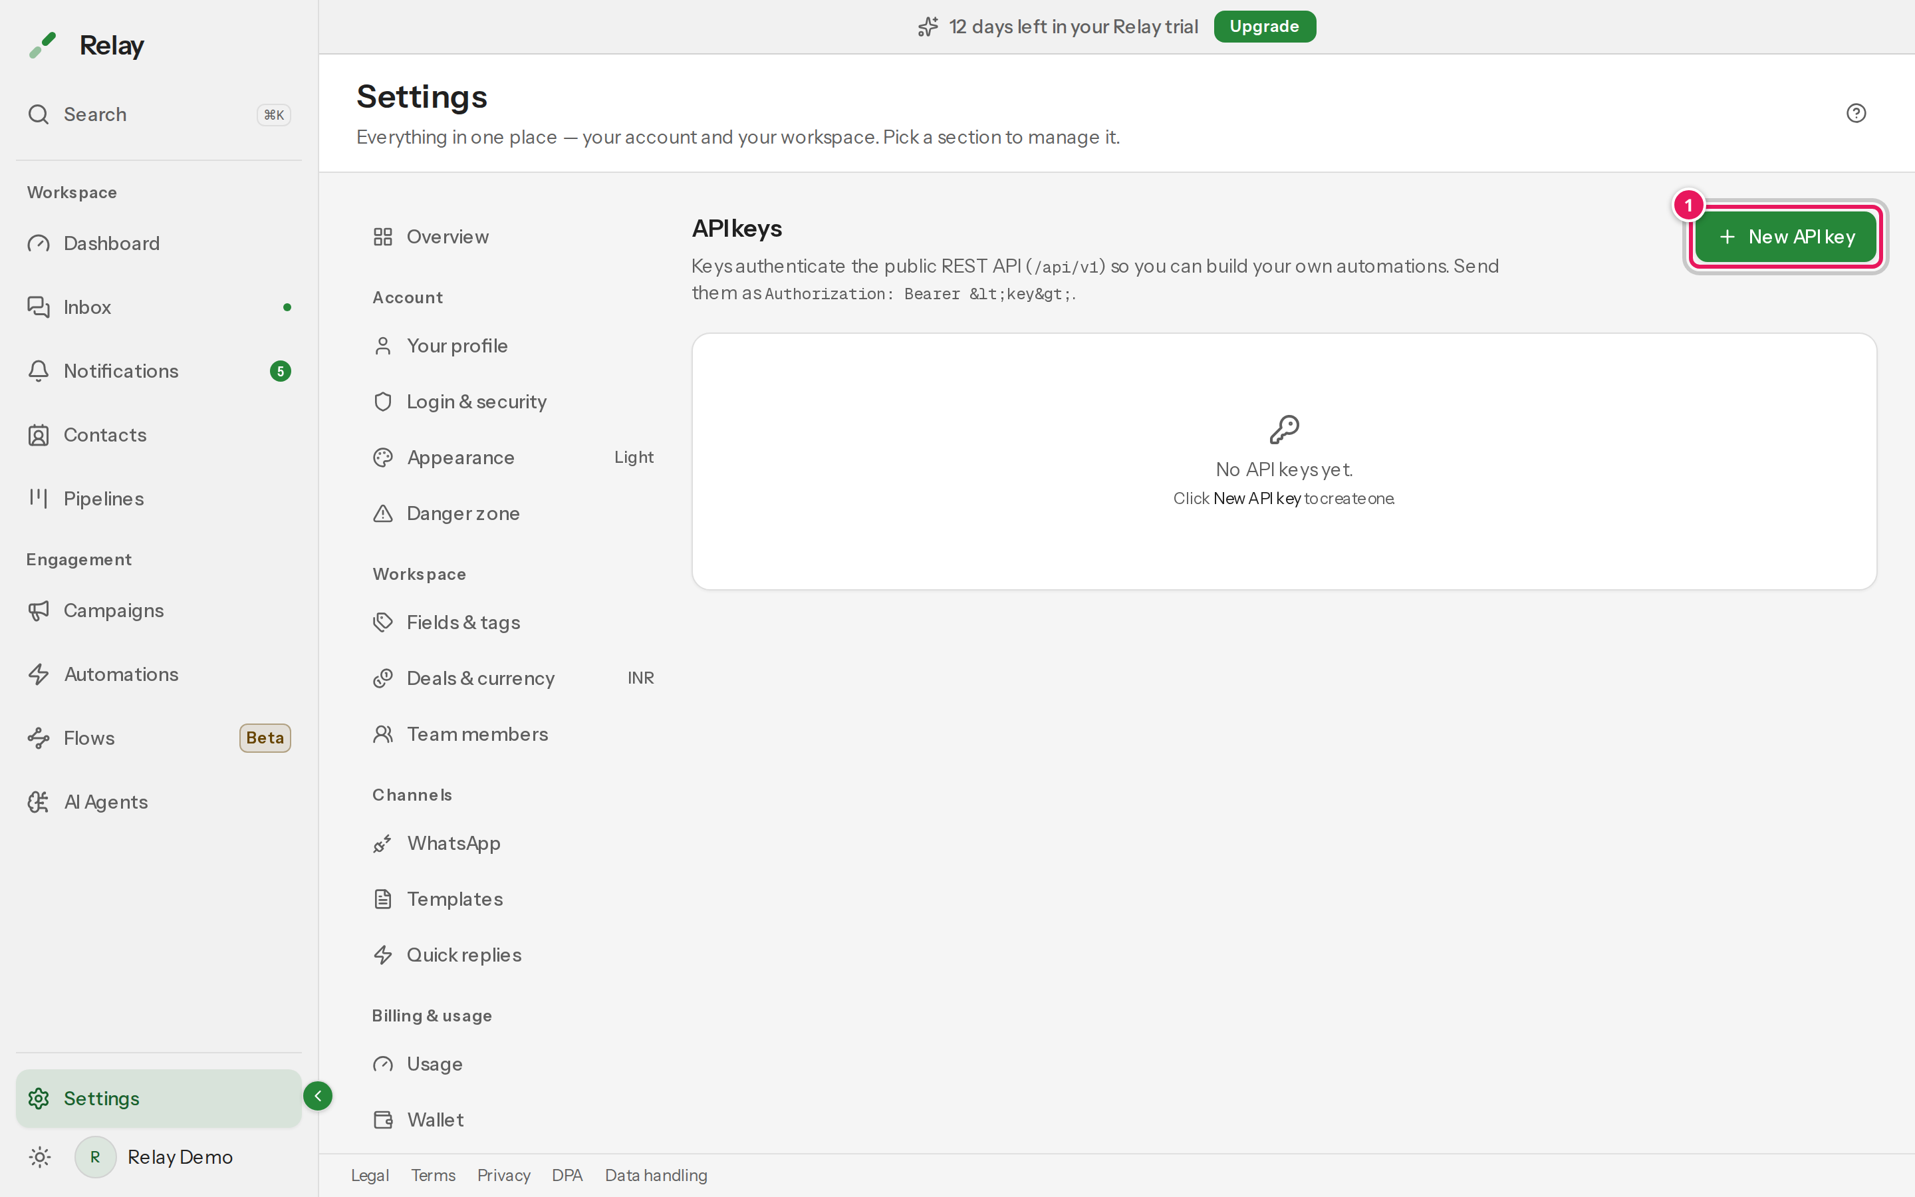Viewport: 1915px width, 1197px height.
Task: Open the Legal footer link
Action: 370,1176
